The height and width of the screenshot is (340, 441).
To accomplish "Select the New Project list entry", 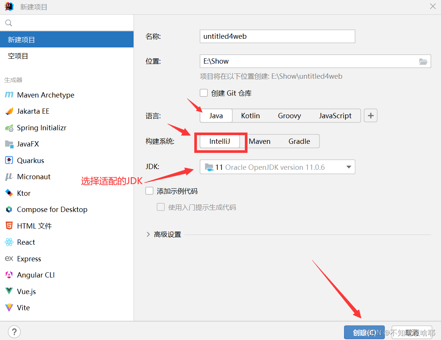I will (67, 40).
